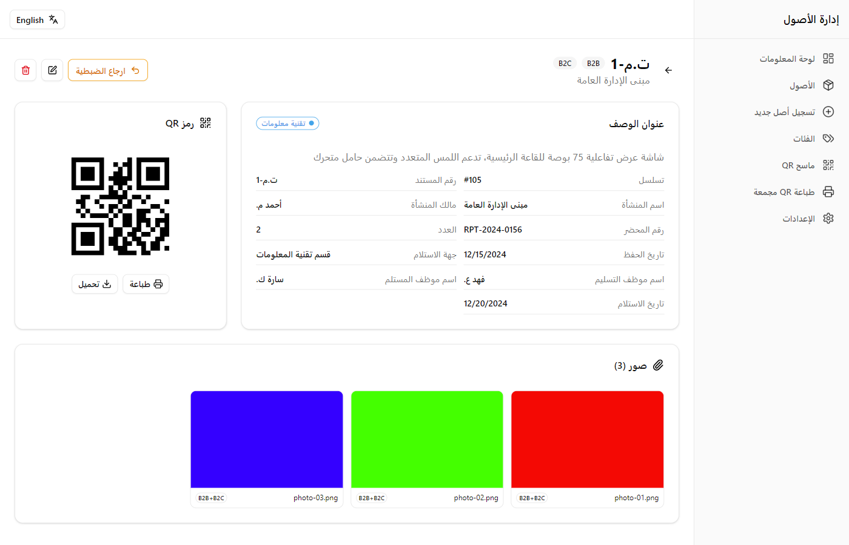
Task: Click the ت.م-1 value in the رقم المستند row
Action: (266, 180)
